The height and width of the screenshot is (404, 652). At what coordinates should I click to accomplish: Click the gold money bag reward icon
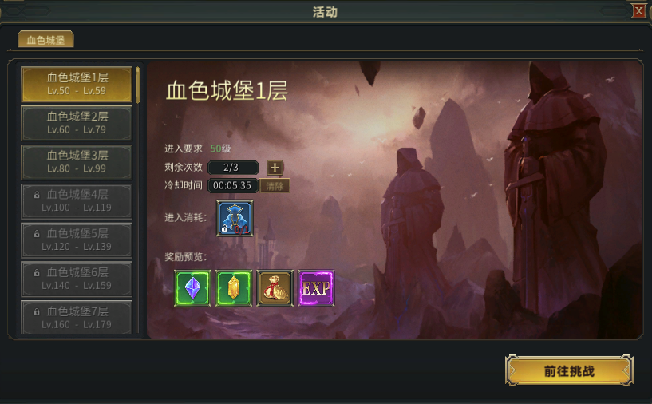pos(275,288)
